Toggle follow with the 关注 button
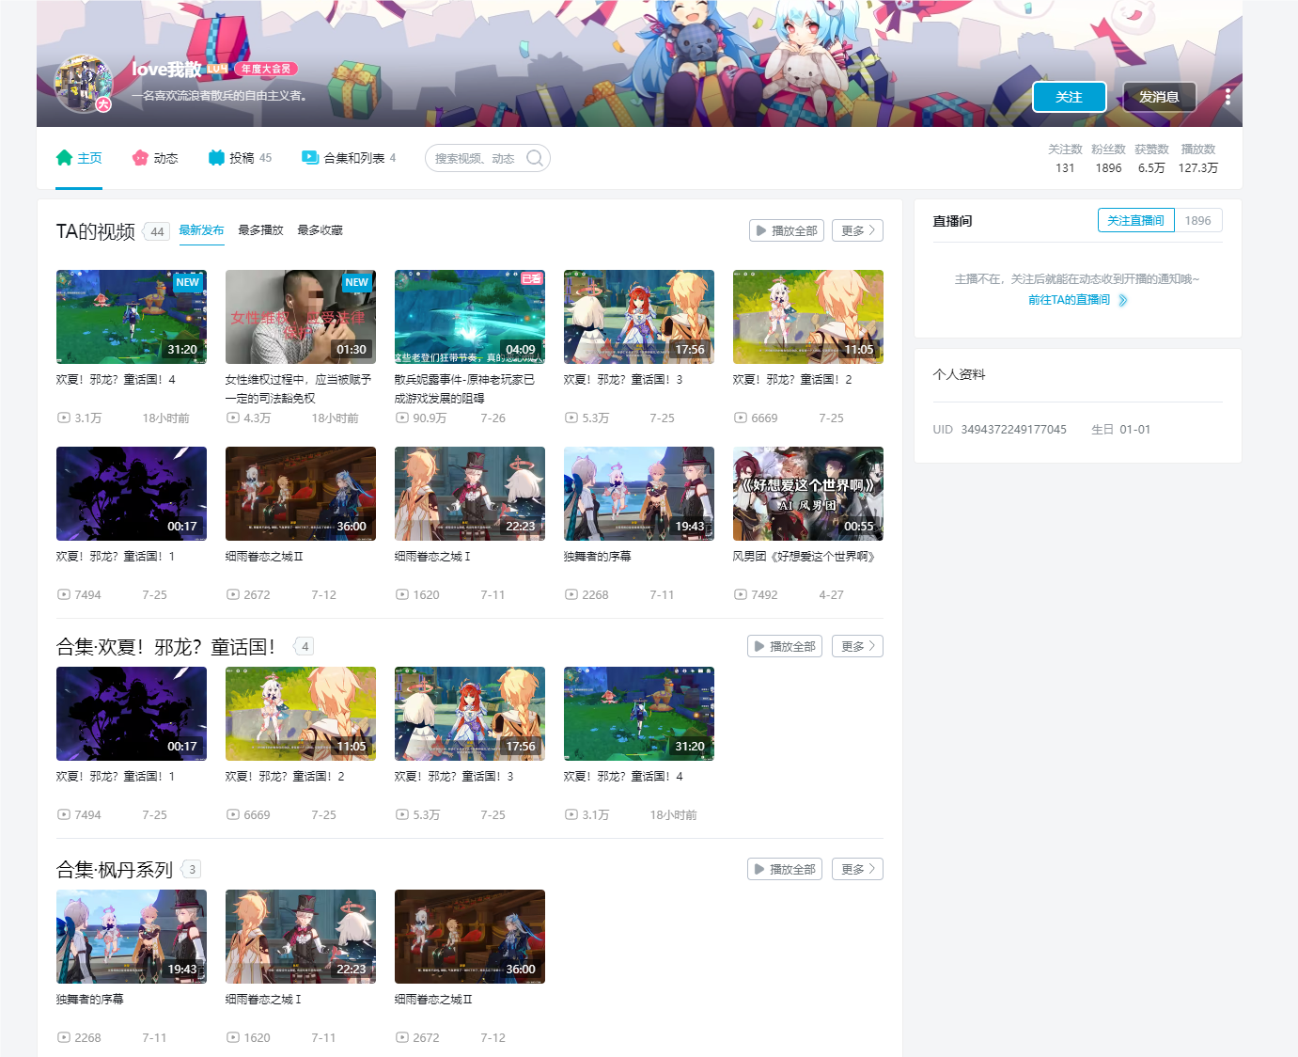Viewport: 1298px width, 1057px height. (x=1070, y=96)
